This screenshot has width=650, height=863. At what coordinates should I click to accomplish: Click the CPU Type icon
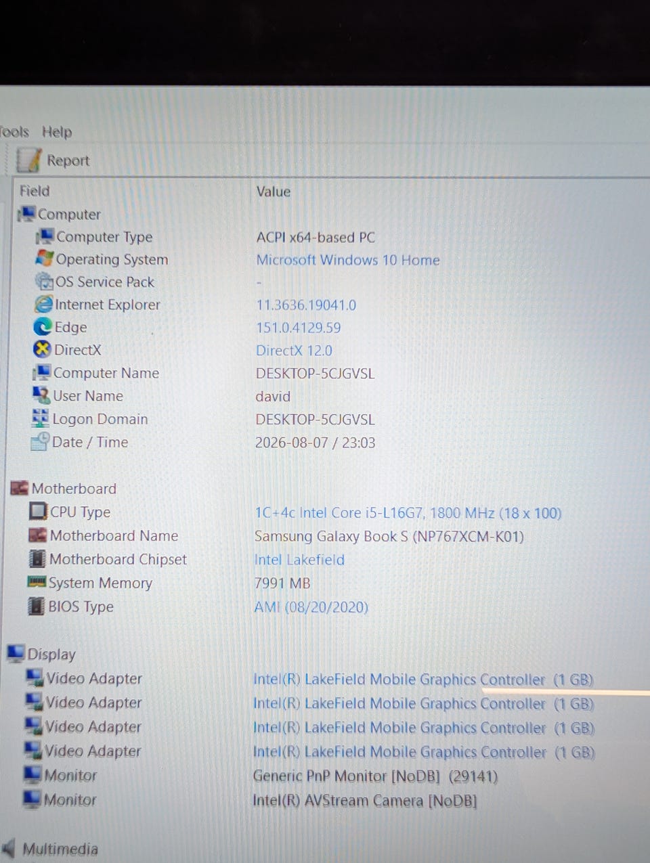pyautogui.click(x=39, y=511)
